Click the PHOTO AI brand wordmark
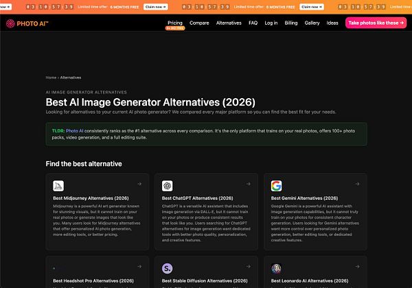The height and width of the screenshot is (288, 412). coord(32,23)
